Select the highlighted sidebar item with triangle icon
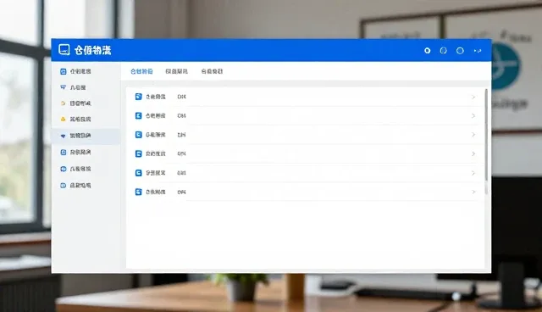Image resolution: width=542 pixels, height=312 pixels. coord(86,136)
